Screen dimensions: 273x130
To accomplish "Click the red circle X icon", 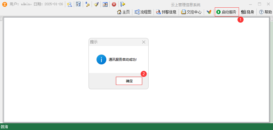I will [x=114, y=4].
